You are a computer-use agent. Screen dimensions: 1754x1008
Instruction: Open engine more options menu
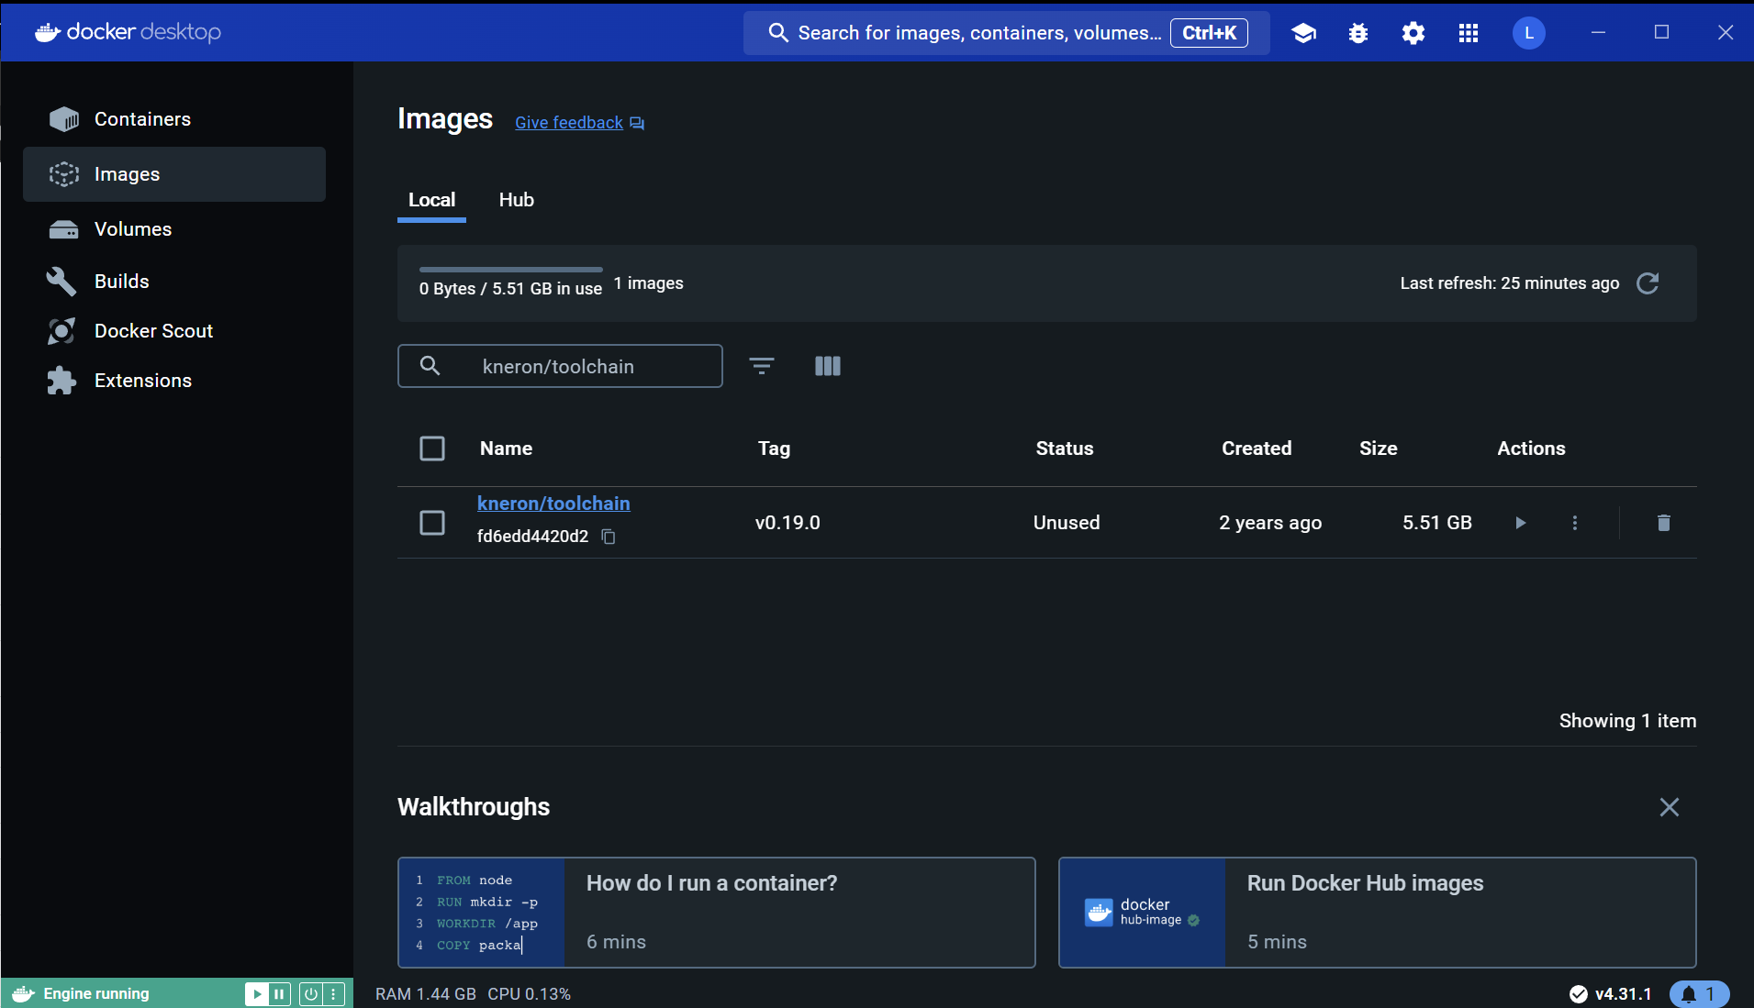(334, 993)
